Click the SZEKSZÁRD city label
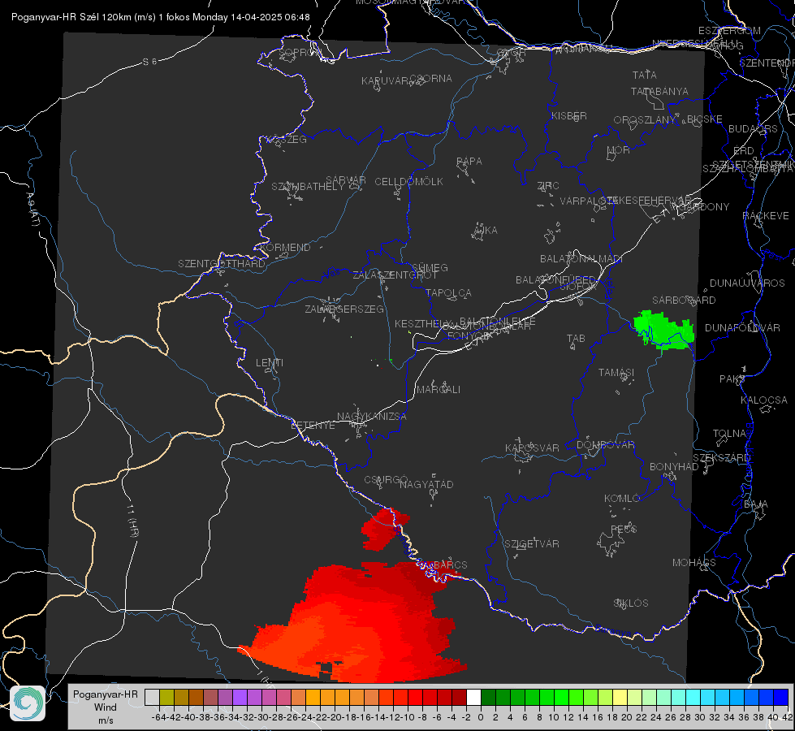Image resolution: width=795 pixels, height=731 pixels. coord(721,458)
